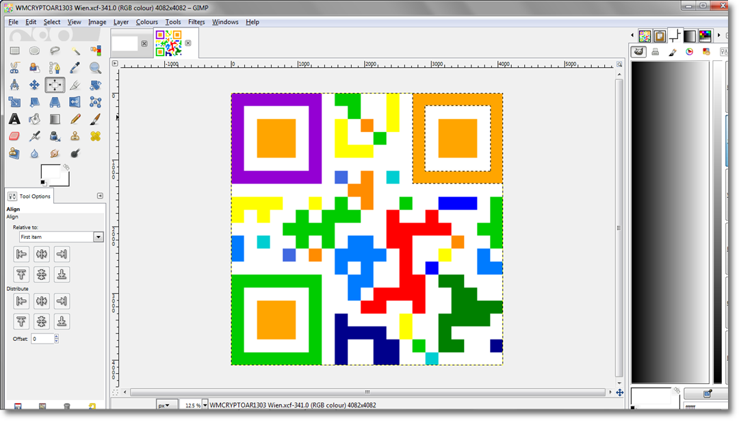
Task: Select the Text tool
Action: point(14,119)
